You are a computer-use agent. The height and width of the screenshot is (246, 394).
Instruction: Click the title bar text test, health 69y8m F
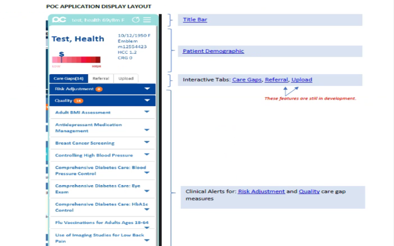pyautogui.click(x=98, y=20)
